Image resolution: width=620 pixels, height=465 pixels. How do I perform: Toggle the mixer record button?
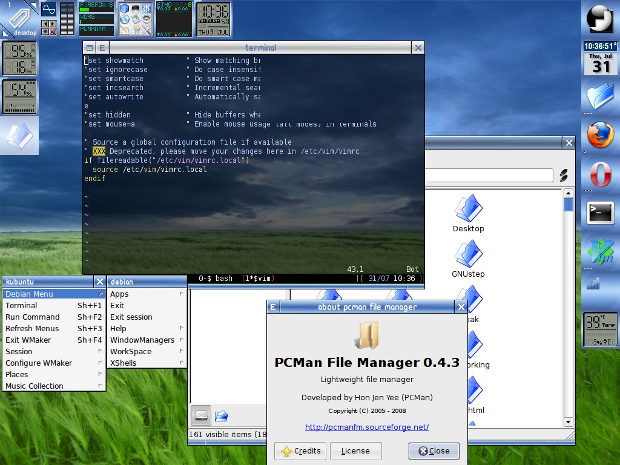(45, 31)
